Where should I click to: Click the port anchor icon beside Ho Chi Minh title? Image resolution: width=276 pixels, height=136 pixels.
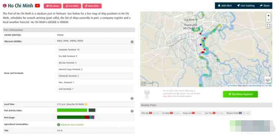pos(5,6)
